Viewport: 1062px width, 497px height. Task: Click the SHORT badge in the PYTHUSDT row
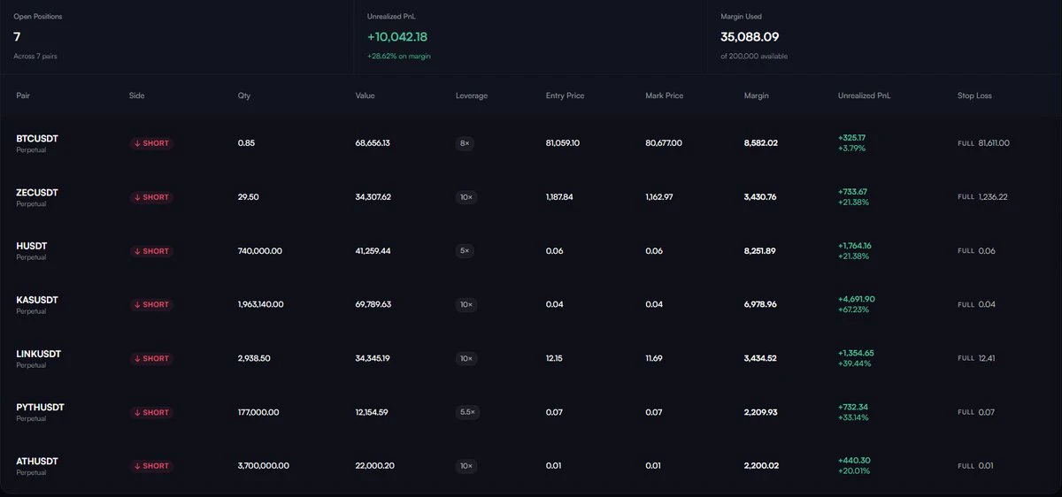tap(151, 412)
